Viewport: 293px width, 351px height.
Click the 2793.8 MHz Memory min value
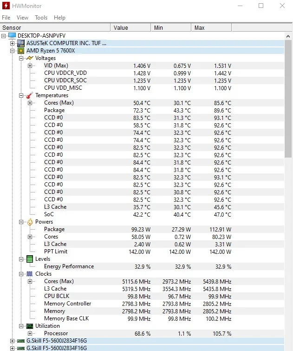click(x=176, y=311)
